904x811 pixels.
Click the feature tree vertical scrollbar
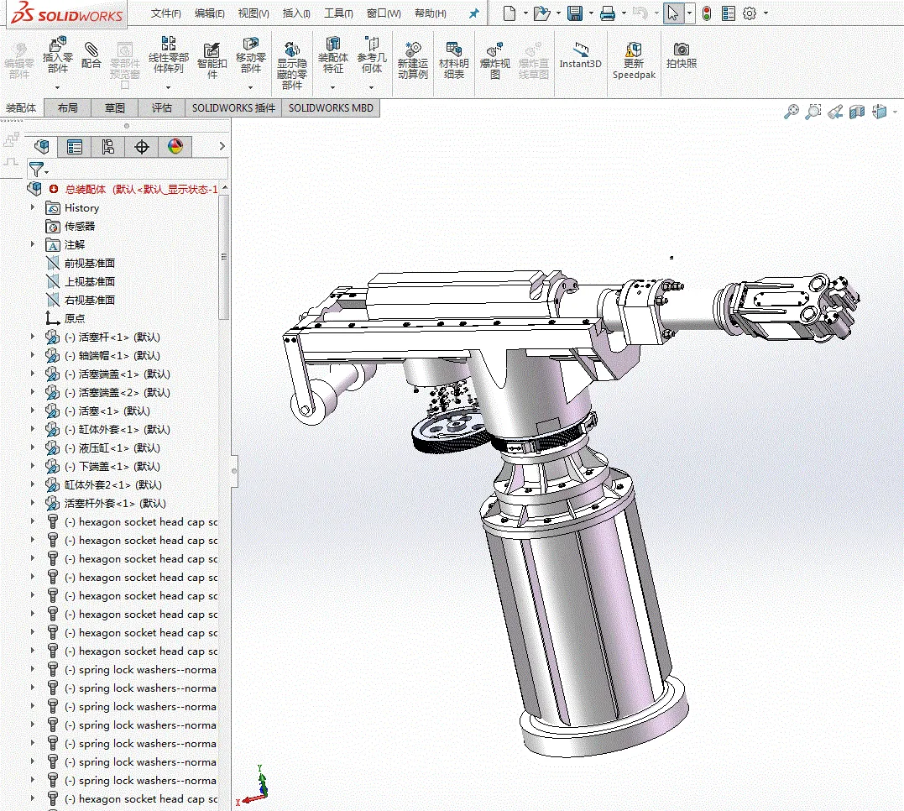click(x=223, y=257)
